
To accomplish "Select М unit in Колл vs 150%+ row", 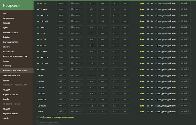I will pyautogui.click(x=152, y=70).
